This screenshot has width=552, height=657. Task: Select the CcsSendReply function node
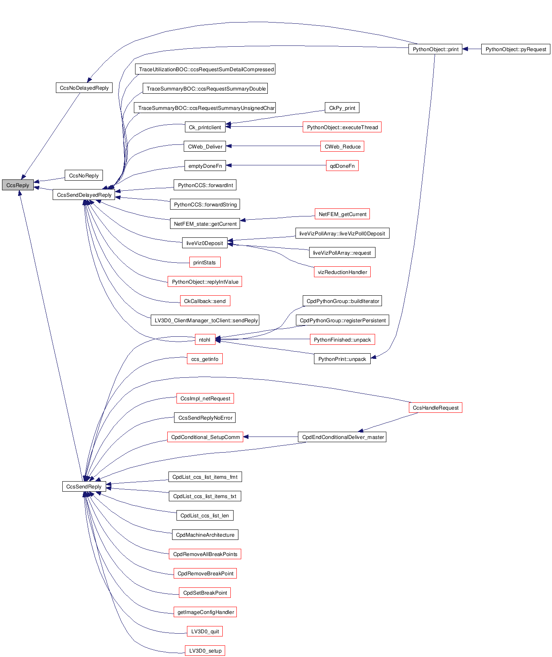click(84, 487)
